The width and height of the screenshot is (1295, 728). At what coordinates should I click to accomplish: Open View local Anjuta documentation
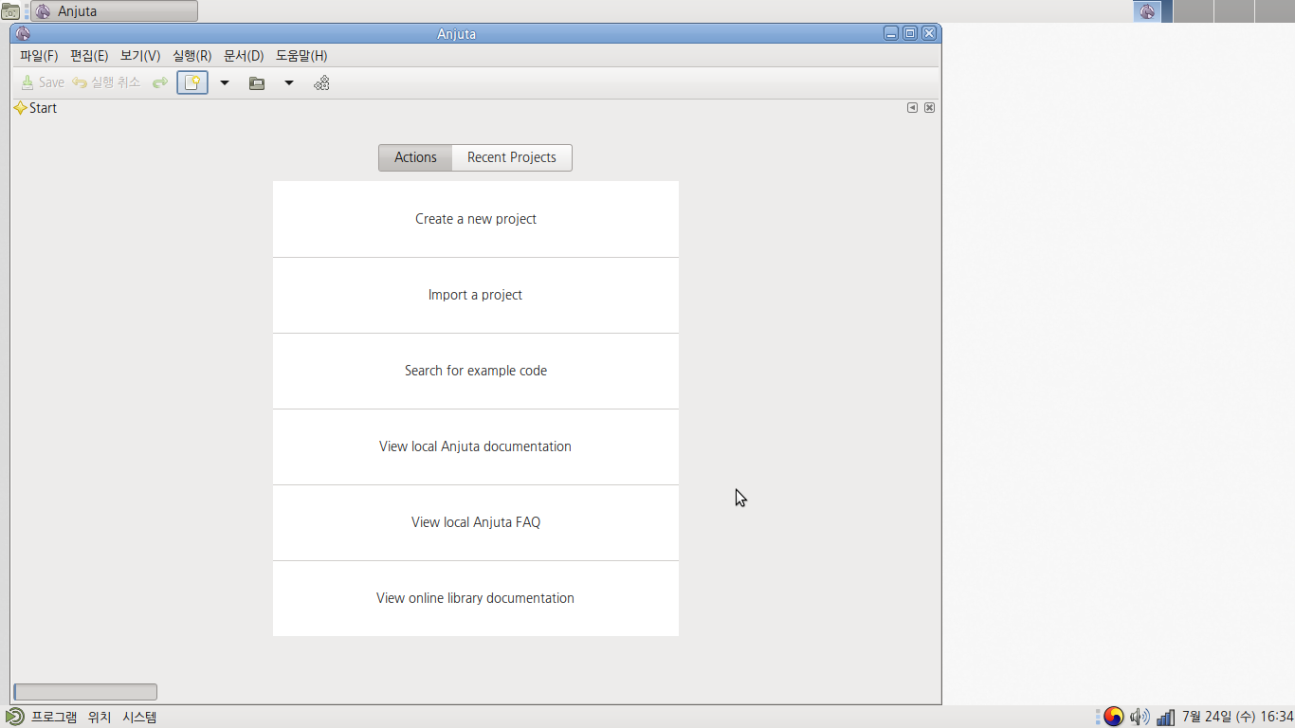(476, 446)
